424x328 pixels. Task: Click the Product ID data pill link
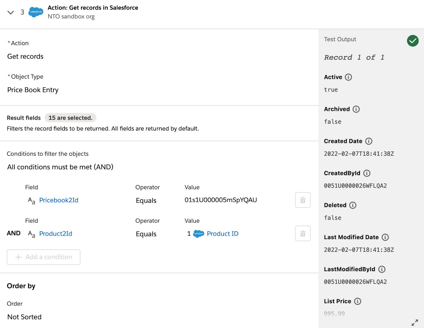[x=223, y=234]
